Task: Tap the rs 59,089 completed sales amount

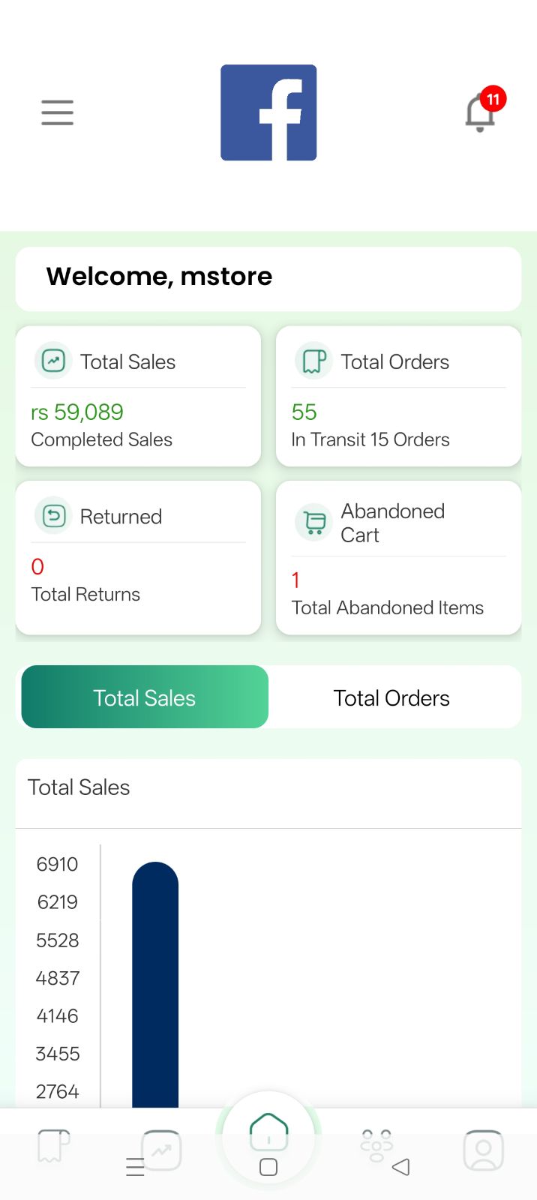Action: pyautogui.click(x=77, y=412)
